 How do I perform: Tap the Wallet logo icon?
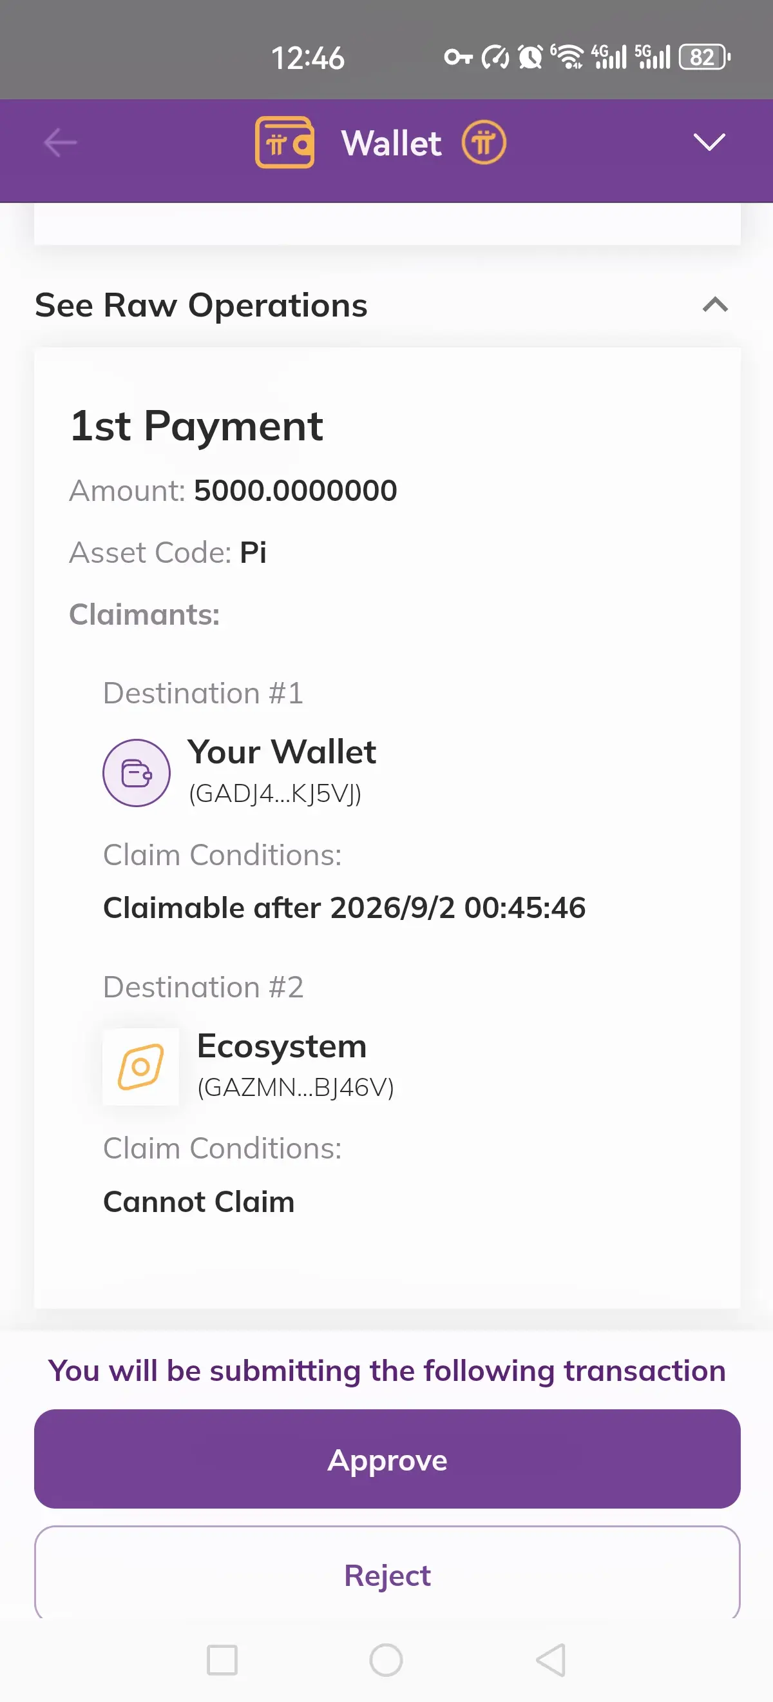pos(285,142)
